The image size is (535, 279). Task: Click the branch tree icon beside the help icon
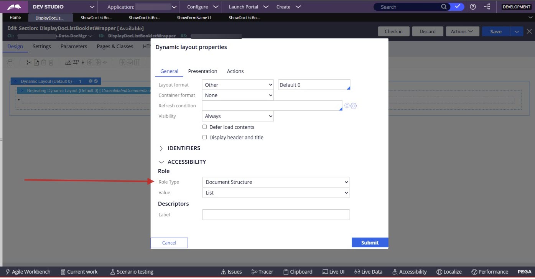point(487,7)
